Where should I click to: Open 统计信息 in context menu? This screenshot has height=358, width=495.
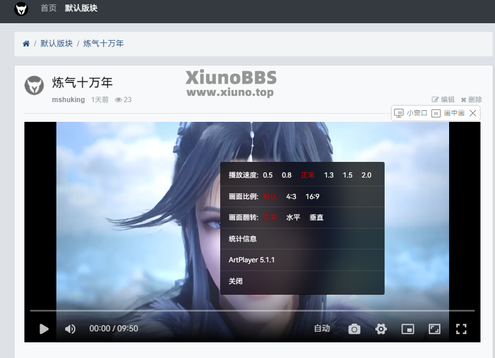(302, 239)
